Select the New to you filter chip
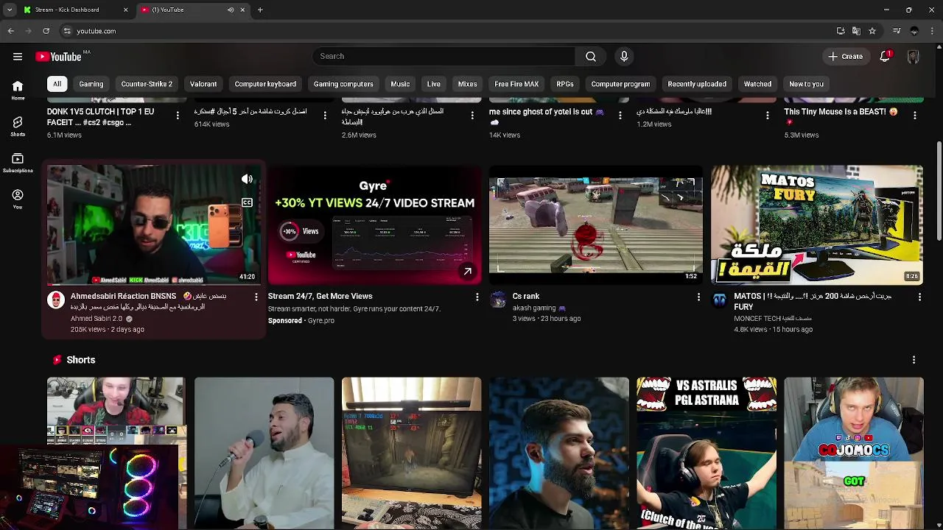The width and height of the screenshot is (943, 530). pyautogui.click(x=806, y=84)
